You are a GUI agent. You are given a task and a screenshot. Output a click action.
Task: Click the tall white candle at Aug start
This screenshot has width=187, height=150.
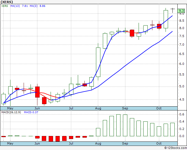(98, 62)
